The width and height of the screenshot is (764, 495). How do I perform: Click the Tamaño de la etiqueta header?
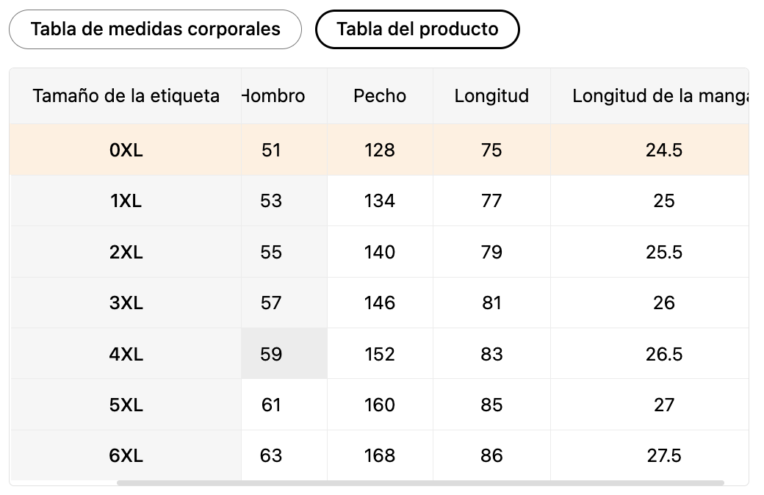click(x=126, y=96)
